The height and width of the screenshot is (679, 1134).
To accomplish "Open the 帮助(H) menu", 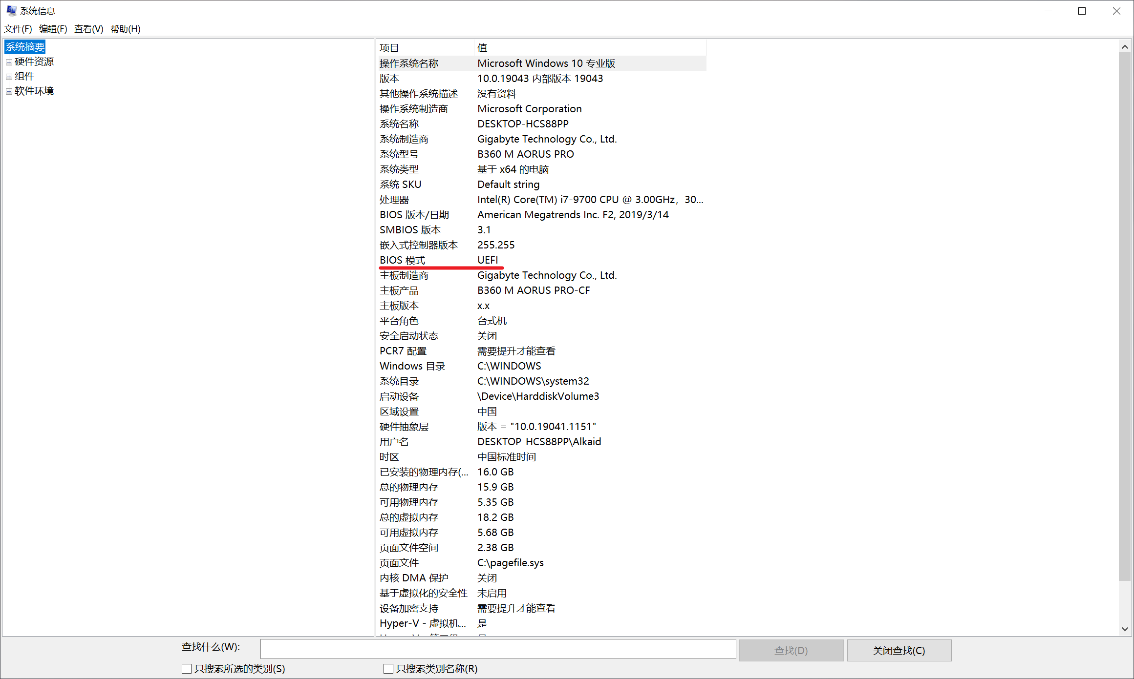I will click(125, 29).
